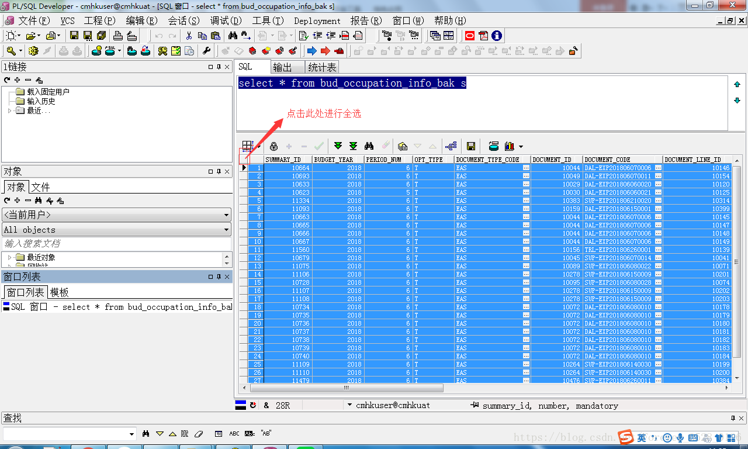This screenshot has width=748, height=449.
Task: Expand the 最近对象 tree node
Action: pos(10,257)
